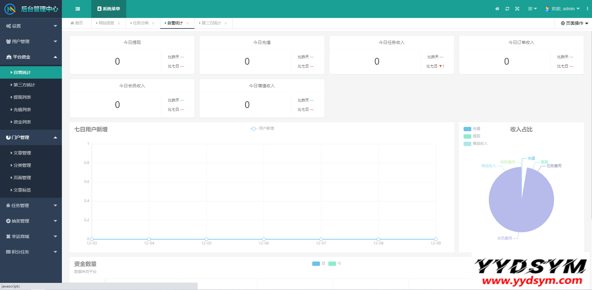This screenshot has height=290, width=592.
Task: Toggle 用户新增 series in chart legend
Action: coord(262,128)
